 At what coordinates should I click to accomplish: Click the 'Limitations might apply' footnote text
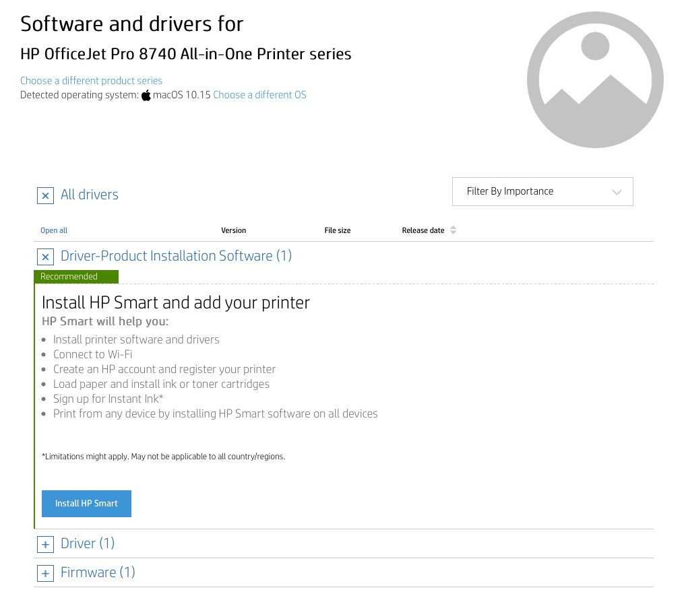pyautogui.click(x=163, y=457)
